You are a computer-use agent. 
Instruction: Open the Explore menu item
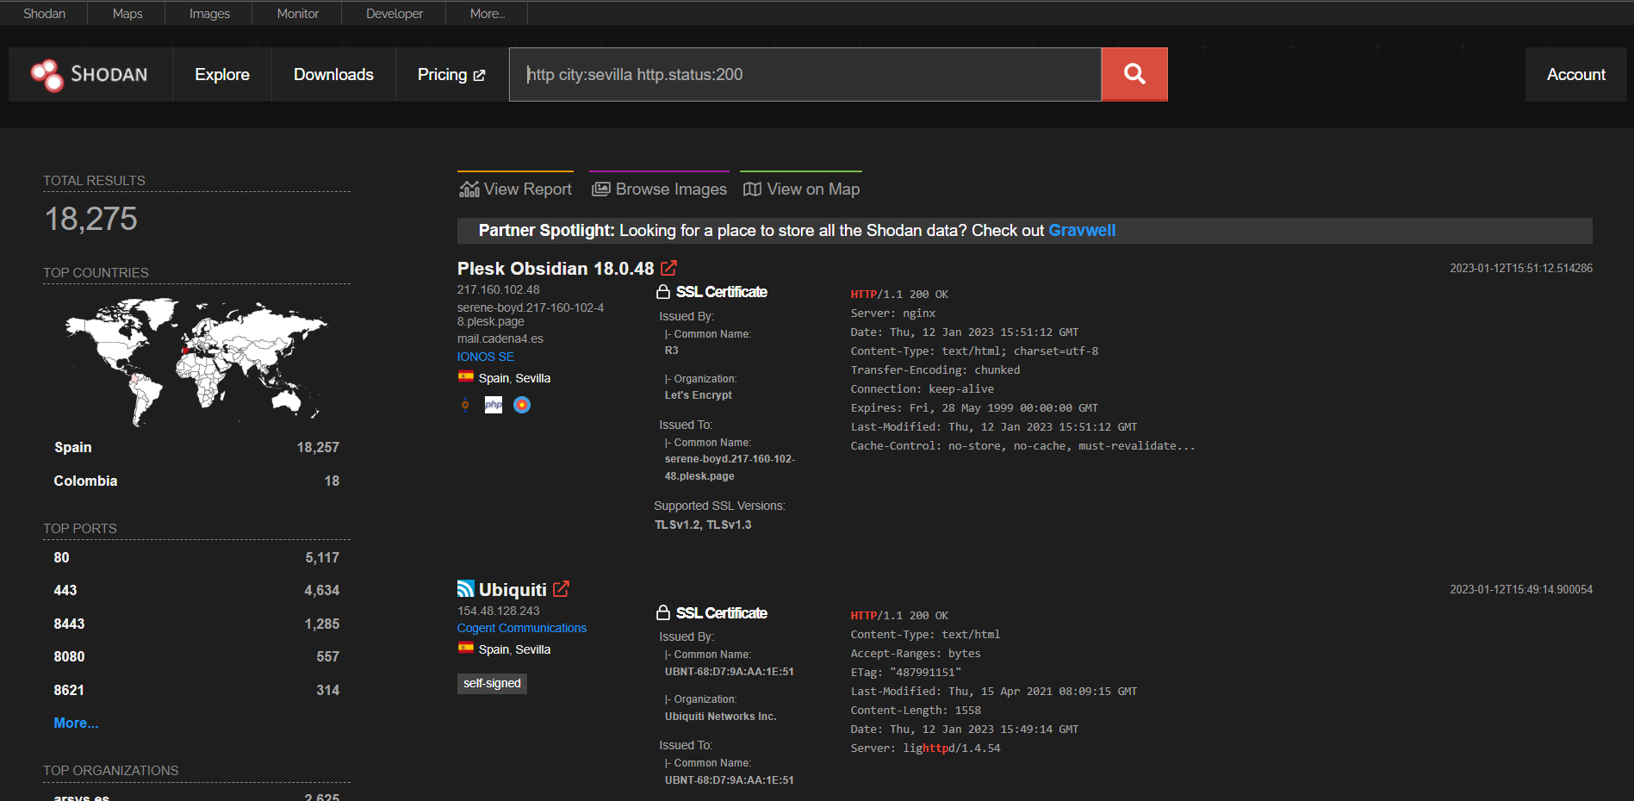click(x=222, y=75)
